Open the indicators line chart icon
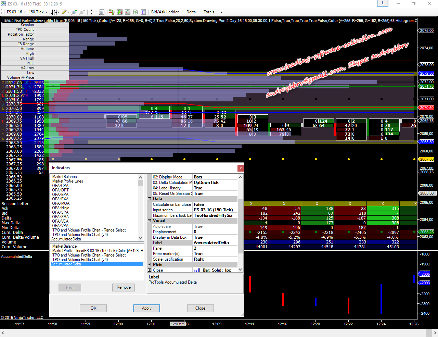 click(x=128, y=12)
